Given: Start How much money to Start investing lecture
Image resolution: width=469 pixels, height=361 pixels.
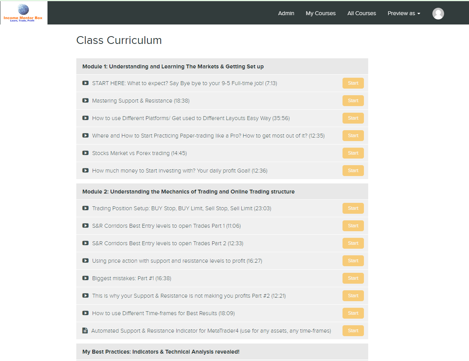Looking at the screenshot, I should tap(353, 171).
